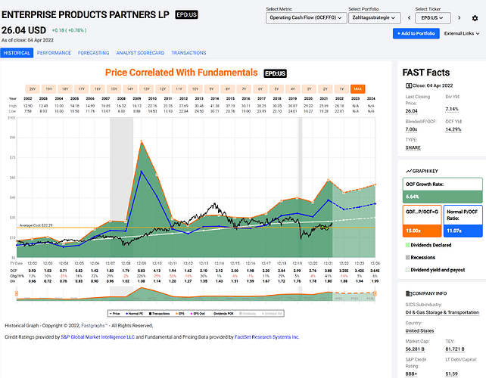Select the MAX time range button

tap(357, 89)
